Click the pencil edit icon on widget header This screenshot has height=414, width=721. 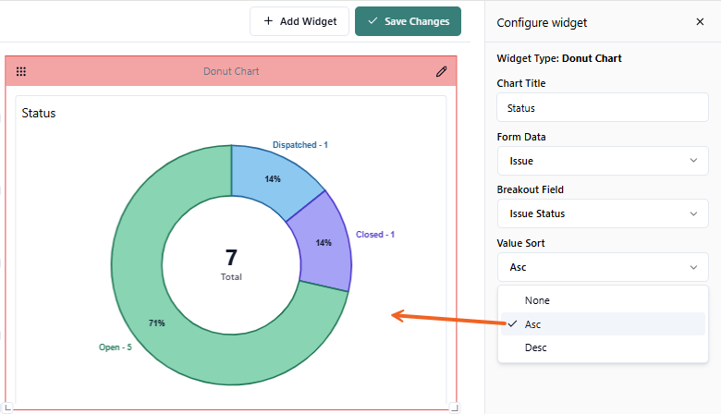point(441,71)
